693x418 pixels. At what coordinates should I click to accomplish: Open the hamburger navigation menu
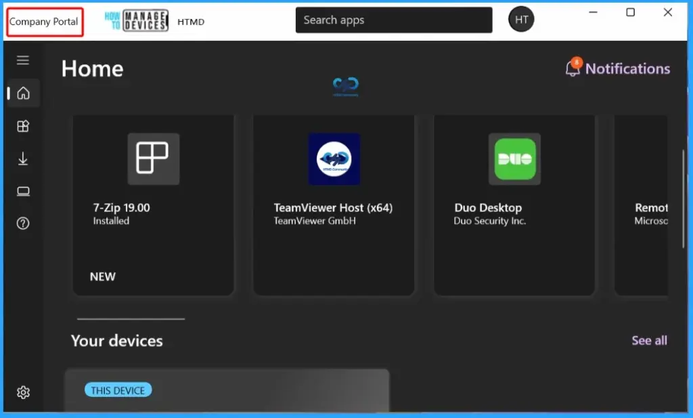[23, 60]
